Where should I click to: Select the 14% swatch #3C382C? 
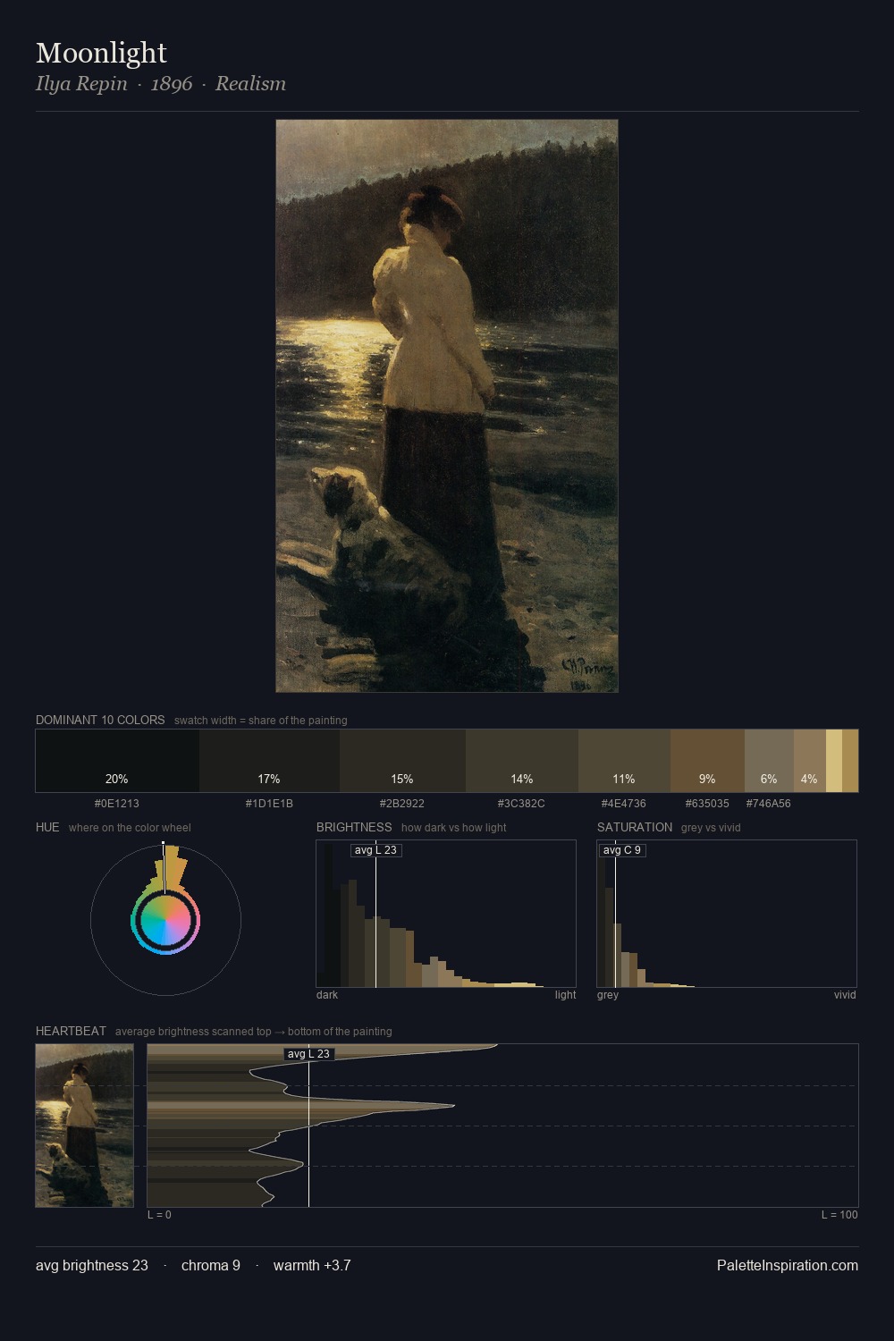pos(522,761)
